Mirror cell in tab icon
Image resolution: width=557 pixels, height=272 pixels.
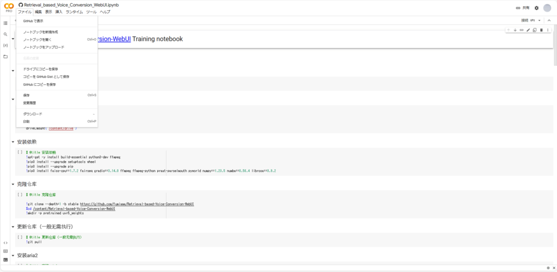535,30
